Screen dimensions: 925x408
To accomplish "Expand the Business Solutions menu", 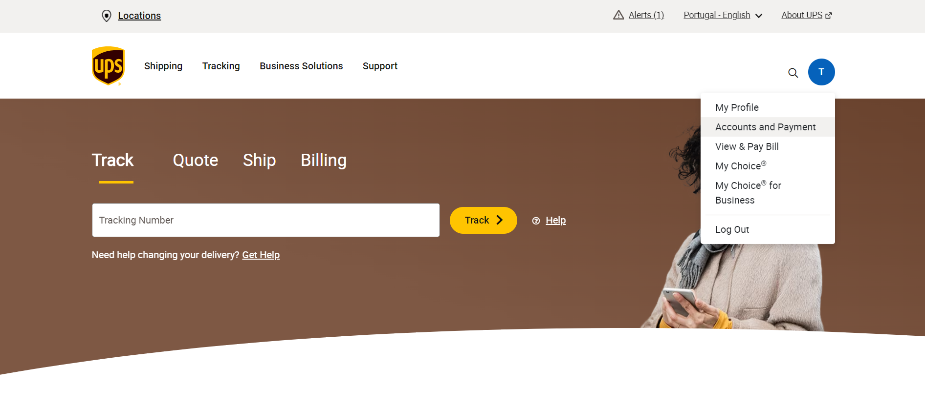I will (301, 66).
